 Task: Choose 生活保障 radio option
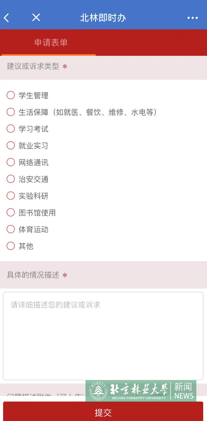[11, 112]
